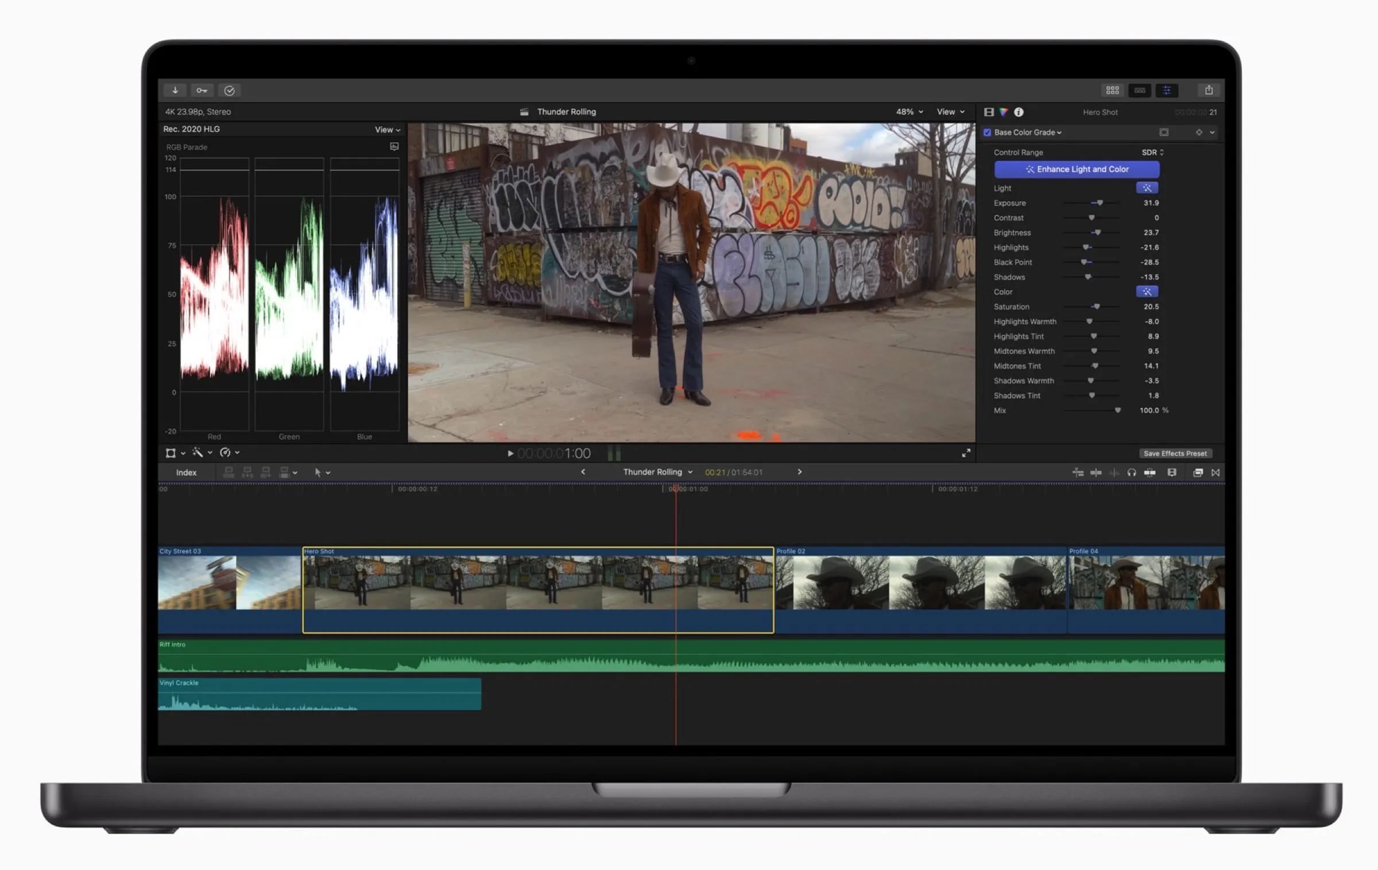Click the Enhance Light and Color button
1378x870 pixels.
click(1077, 169)
